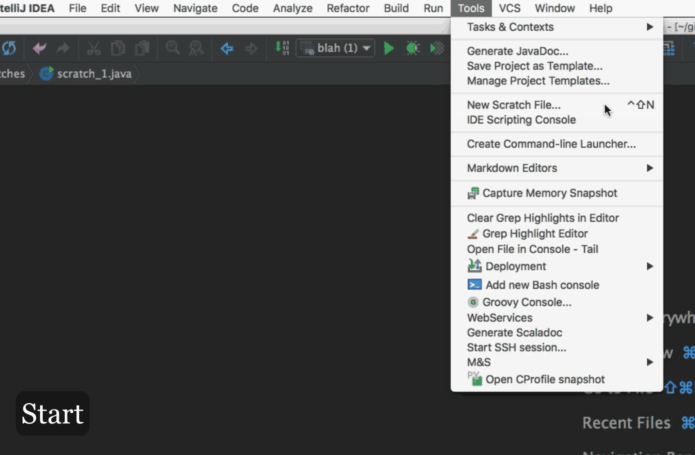Viewport: 695px width, 455px height.
Task: Run the project with the green play icon
Action: (388, 48)
